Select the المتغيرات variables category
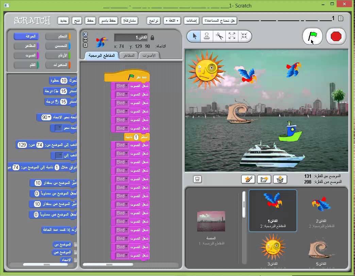 click(x=58, y=65)
